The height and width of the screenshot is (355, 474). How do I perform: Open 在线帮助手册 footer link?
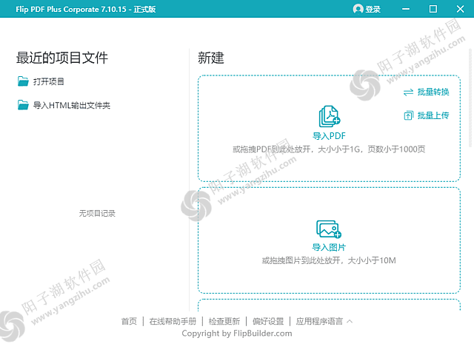(x=173, y=321)
